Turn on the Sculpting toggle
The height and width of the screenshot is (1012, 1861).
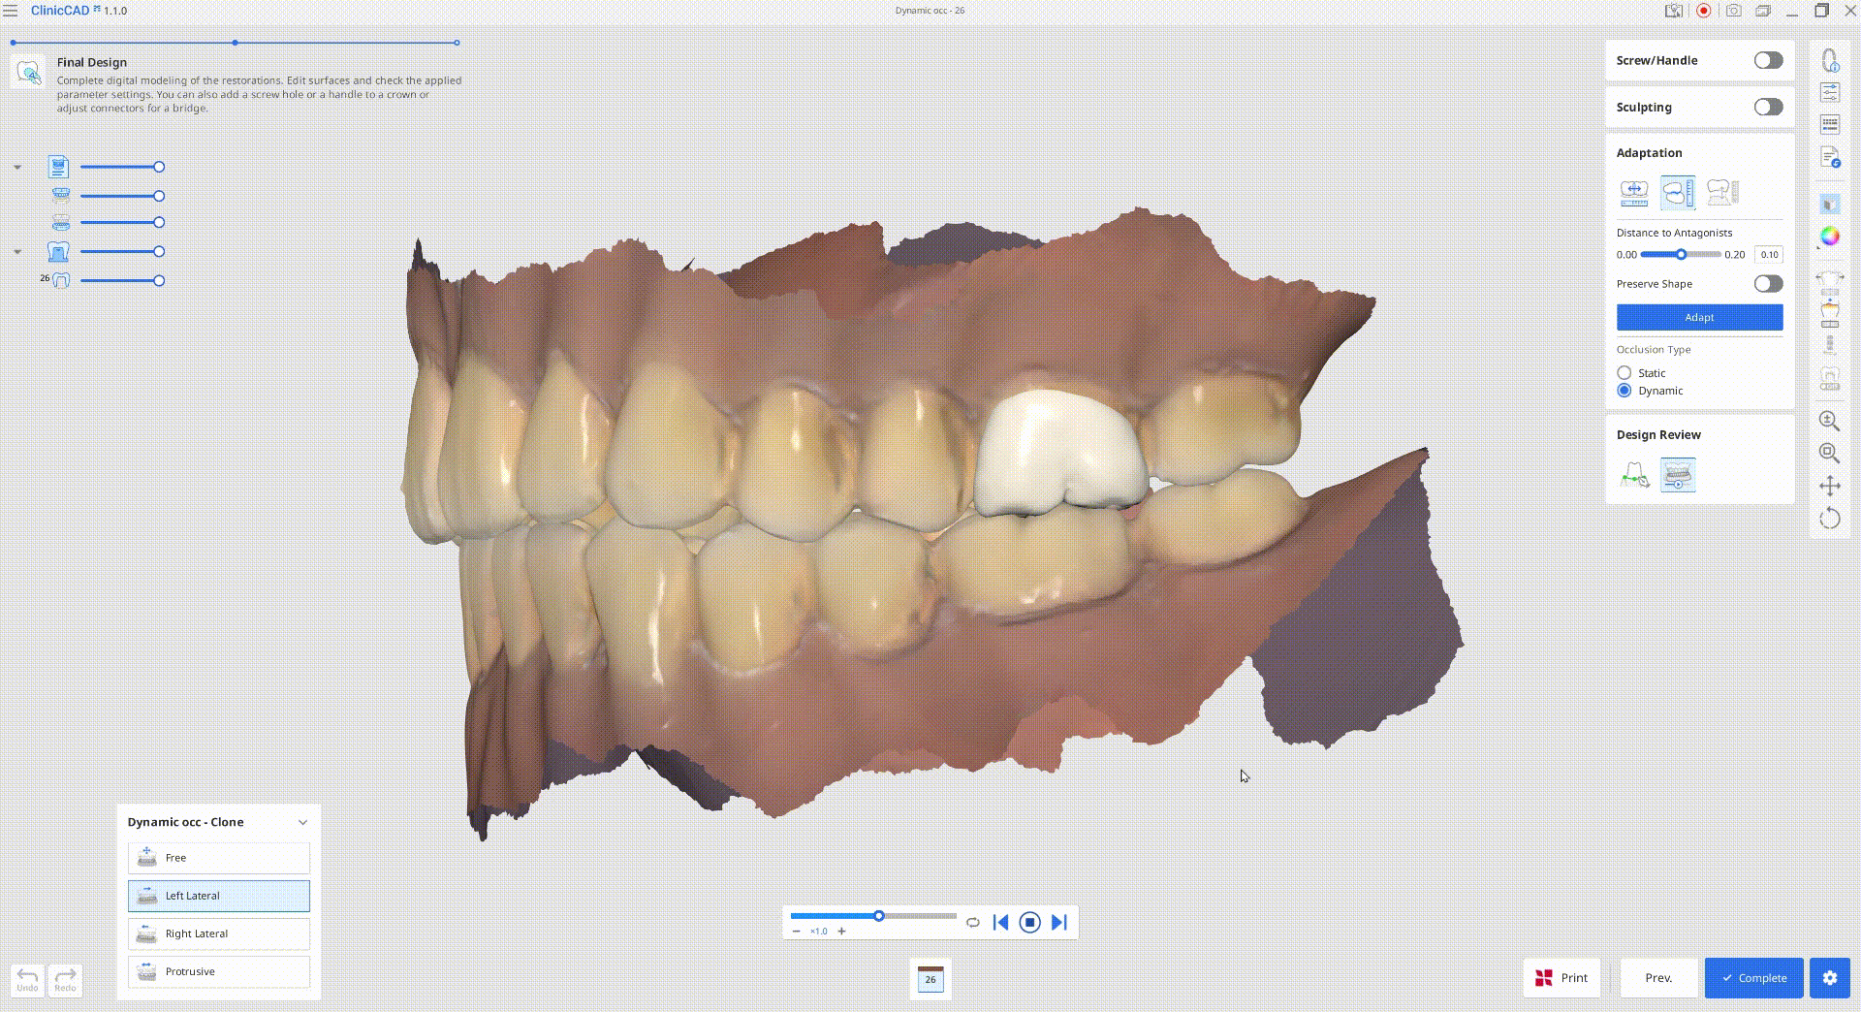click(1768, 108)
